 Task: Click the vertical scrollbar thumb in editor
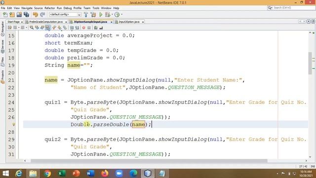pos(310,63)
